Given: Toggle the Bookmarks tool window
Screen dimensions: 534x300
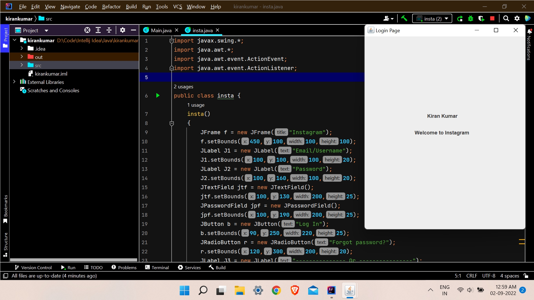Looking at the screenshot, I should [x=5, y=209].
